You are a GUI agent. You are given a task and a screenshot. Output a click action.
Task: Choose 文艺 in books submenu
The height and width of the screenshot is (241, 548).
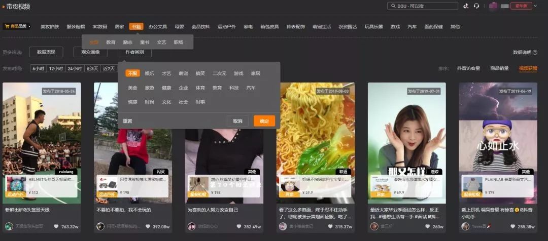(x=161, y=42)
